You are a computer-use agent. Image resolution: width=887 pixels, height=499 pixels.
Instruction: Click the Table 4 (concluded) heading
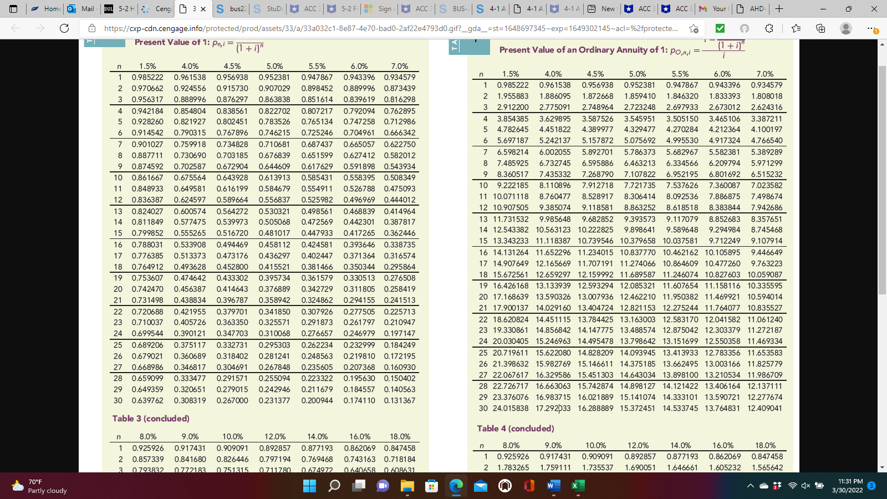516,429
